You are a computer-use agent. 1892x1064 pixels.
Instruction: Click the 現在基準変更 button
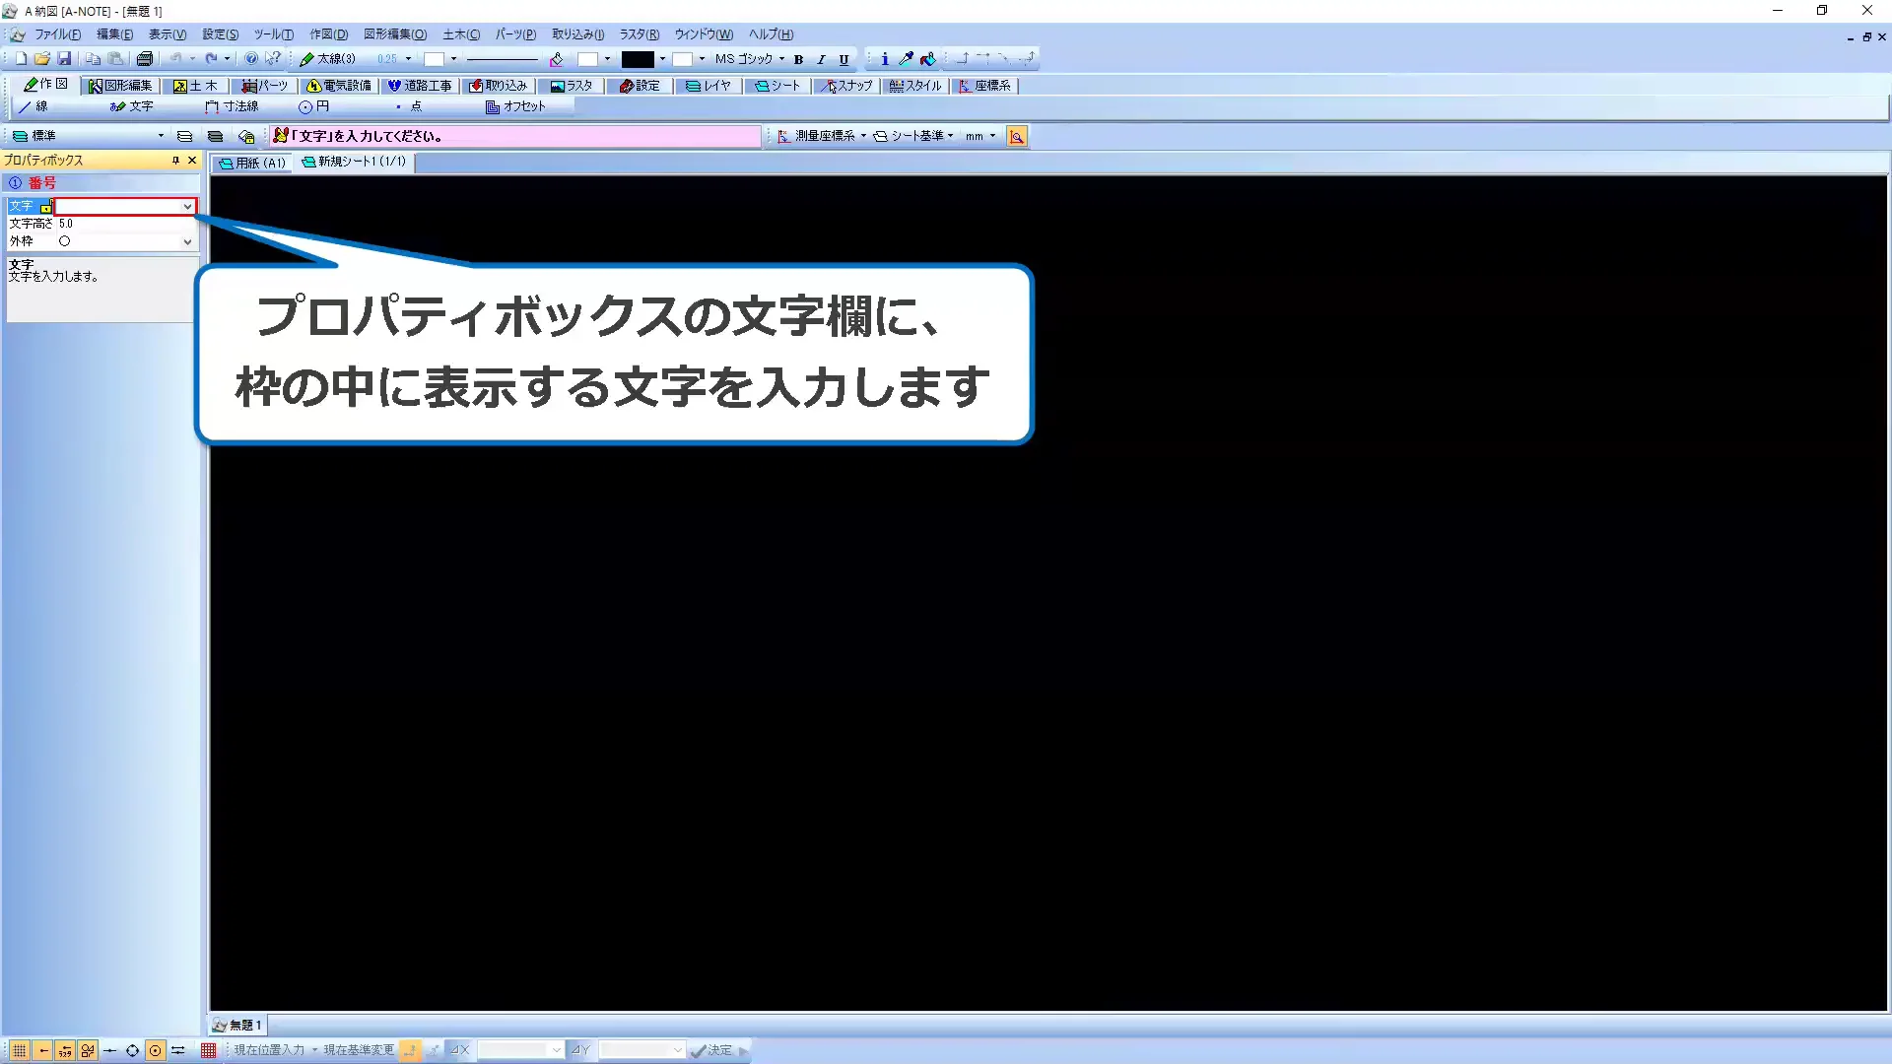tap(359, 1050)
